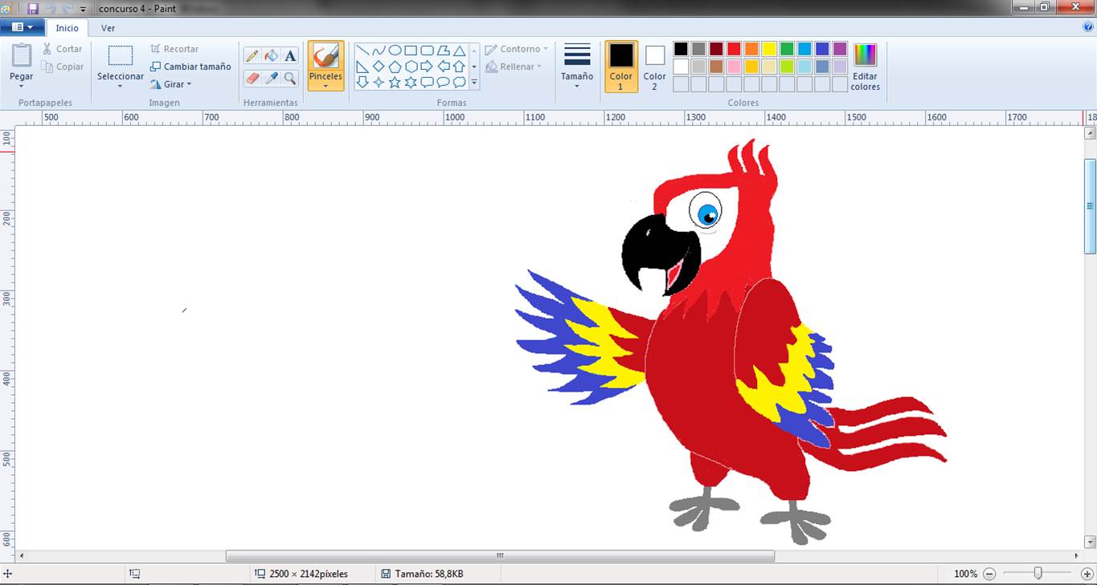1097x585 pixels.
Task: Zoom in with the plus button
Action: [x=1087, y=574]
